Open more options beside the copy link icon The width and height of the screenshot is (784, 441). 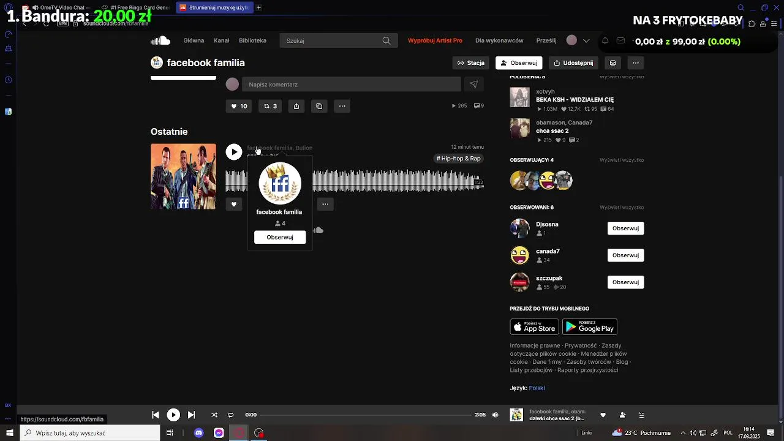coord(342,106)
